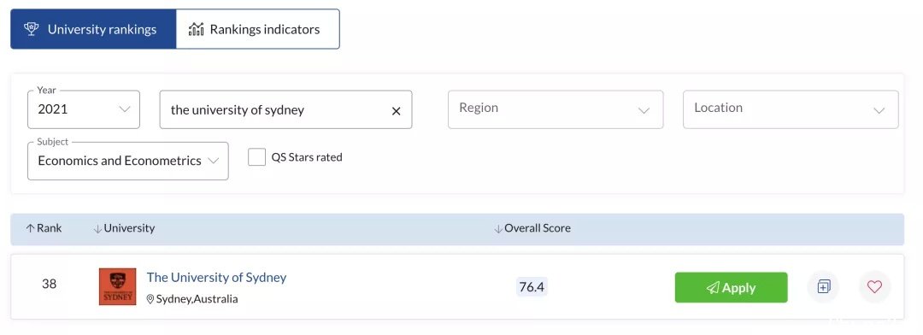Click the trophy icon on University rankings tab
This screenshot has width=923, height=335.
(32, 29)
